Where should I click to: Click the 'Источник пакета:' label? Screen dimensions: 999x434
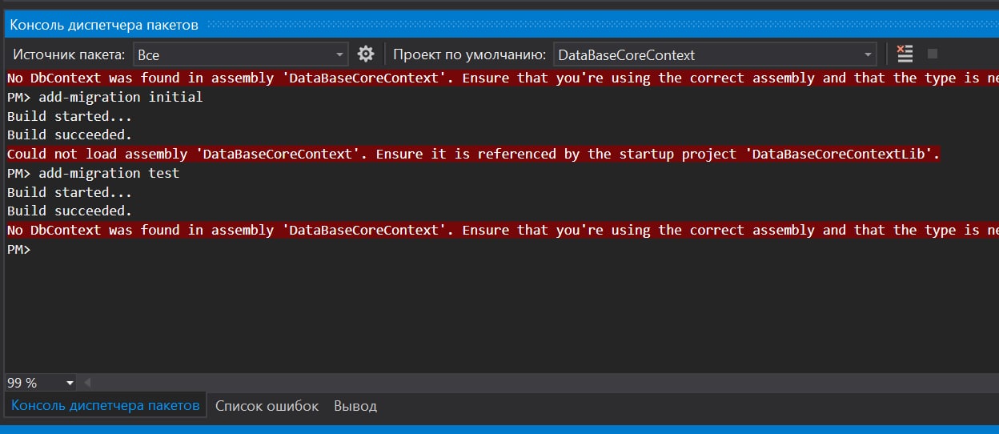[x=67, y=54]
